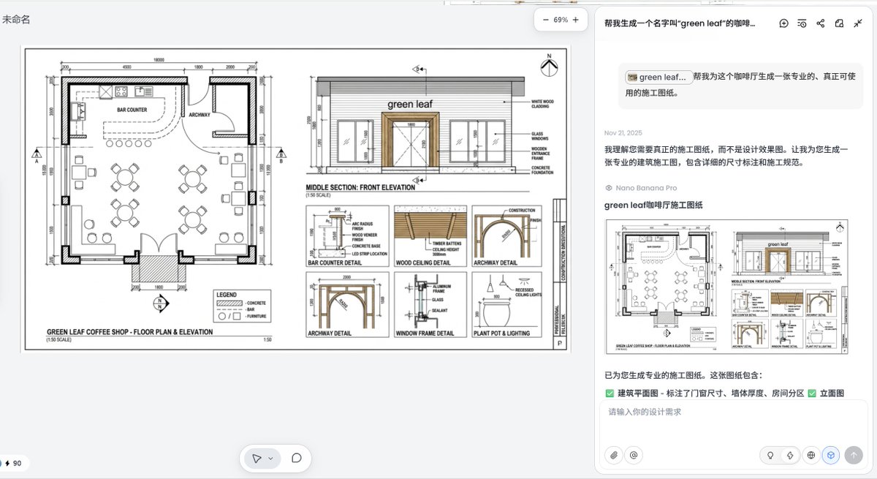Viewport: 877px width, 479px height.
Task: Expand the 'green leaf...' attachment chip
Action: [x=658, y=77]
